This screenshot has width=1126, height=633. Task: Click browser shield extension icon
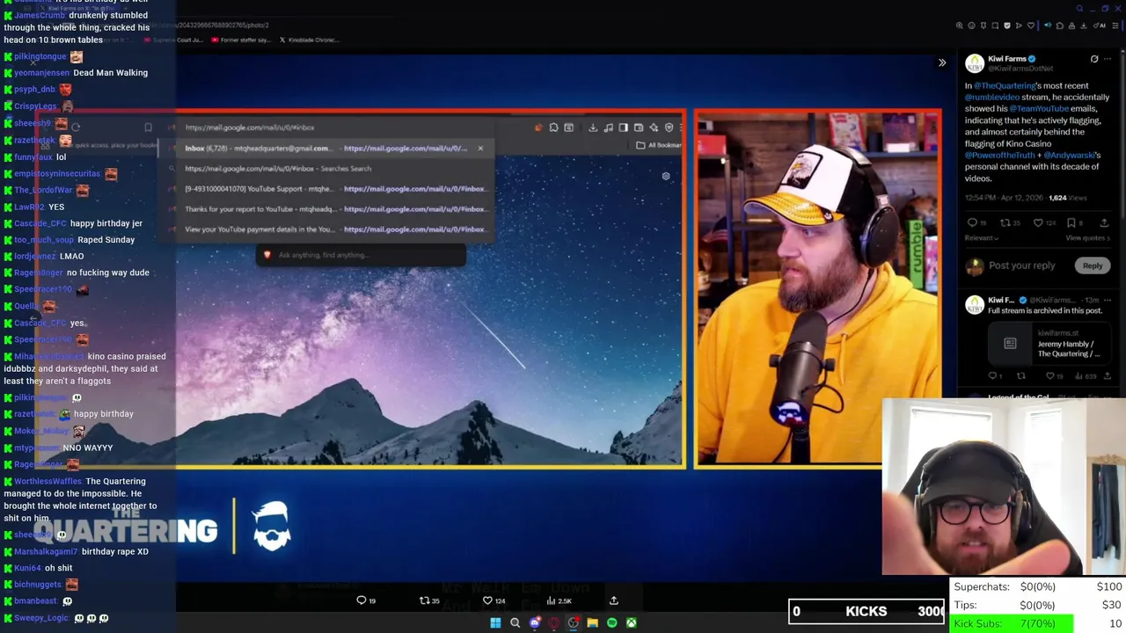[x=1007, y=25]
